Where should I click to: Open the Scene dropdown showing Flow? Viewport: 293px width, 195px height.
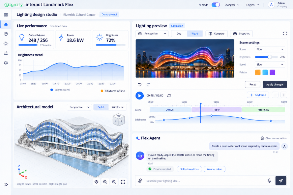click(270, 49)
